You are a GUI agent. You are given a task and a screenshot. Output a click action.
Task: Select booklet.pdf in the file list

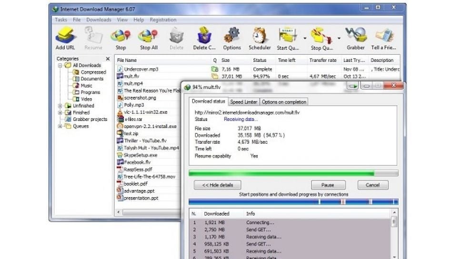click(x=136, y=184)
